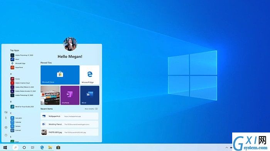Click the Power button in Start sidebar
This screenshot has height=151, width=270.
[6, 135]
